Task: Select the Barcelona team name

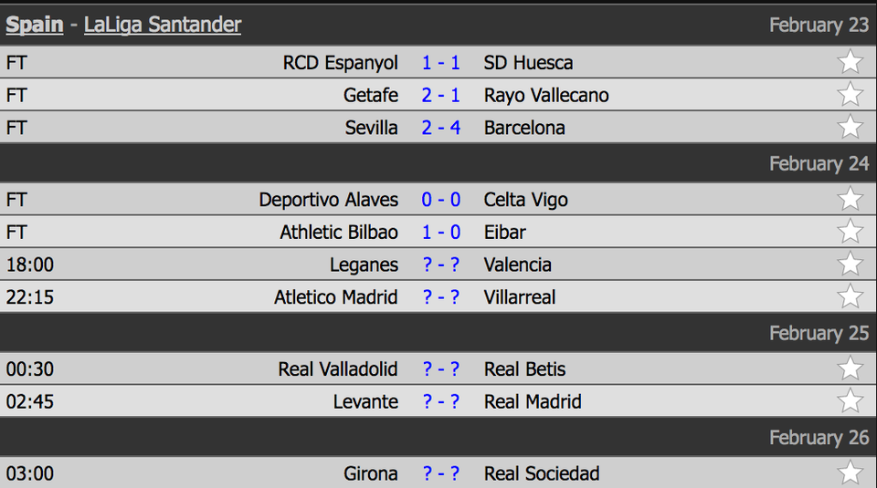Action: tap(524, 128)
